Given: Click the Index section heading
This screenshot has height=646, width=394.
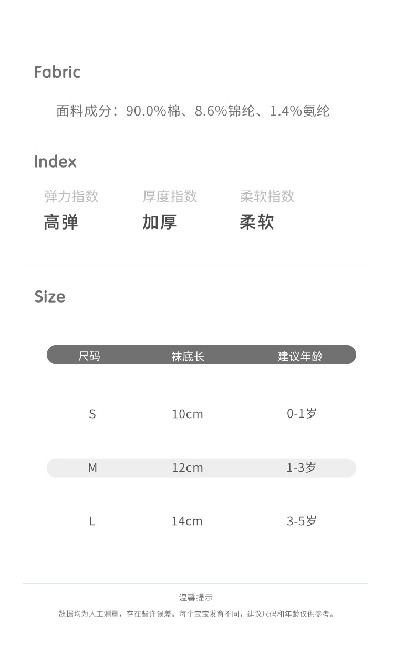Looking at the screenshot, I should (55, 161).
